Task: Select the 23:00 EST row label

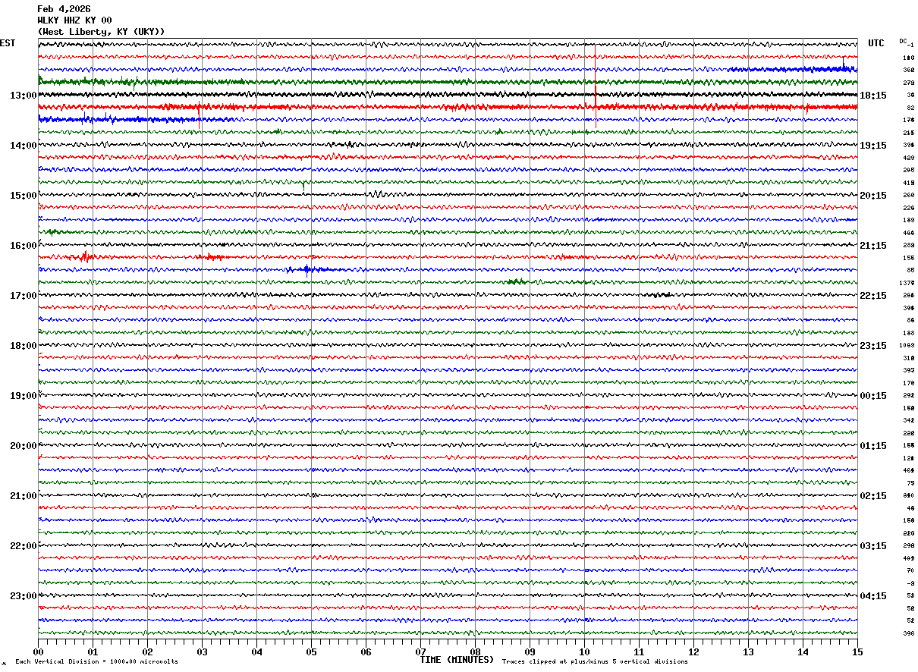Action: pos(23,596)
